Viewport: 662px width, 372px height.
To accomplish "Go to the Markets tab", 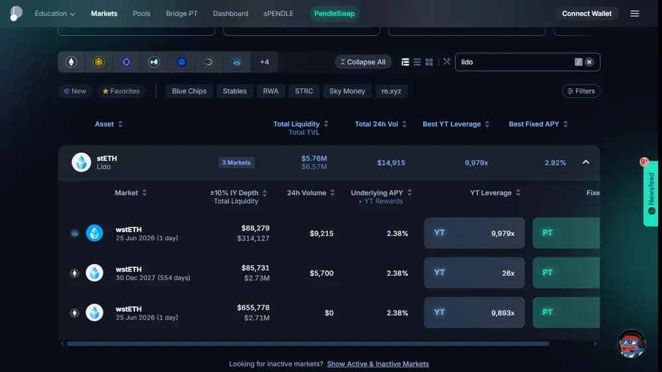I will click(104, 13).
